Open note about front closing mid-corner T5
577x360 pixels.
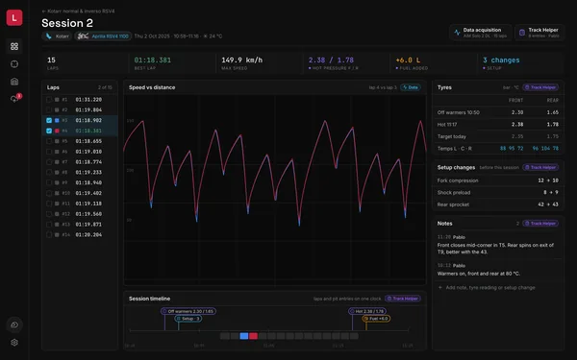tap(498, 245)
